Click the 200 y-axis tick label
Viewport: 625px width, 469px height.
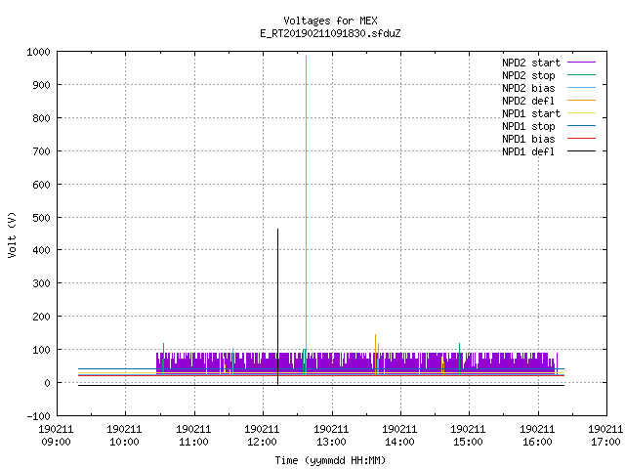(x=41, y=317)
